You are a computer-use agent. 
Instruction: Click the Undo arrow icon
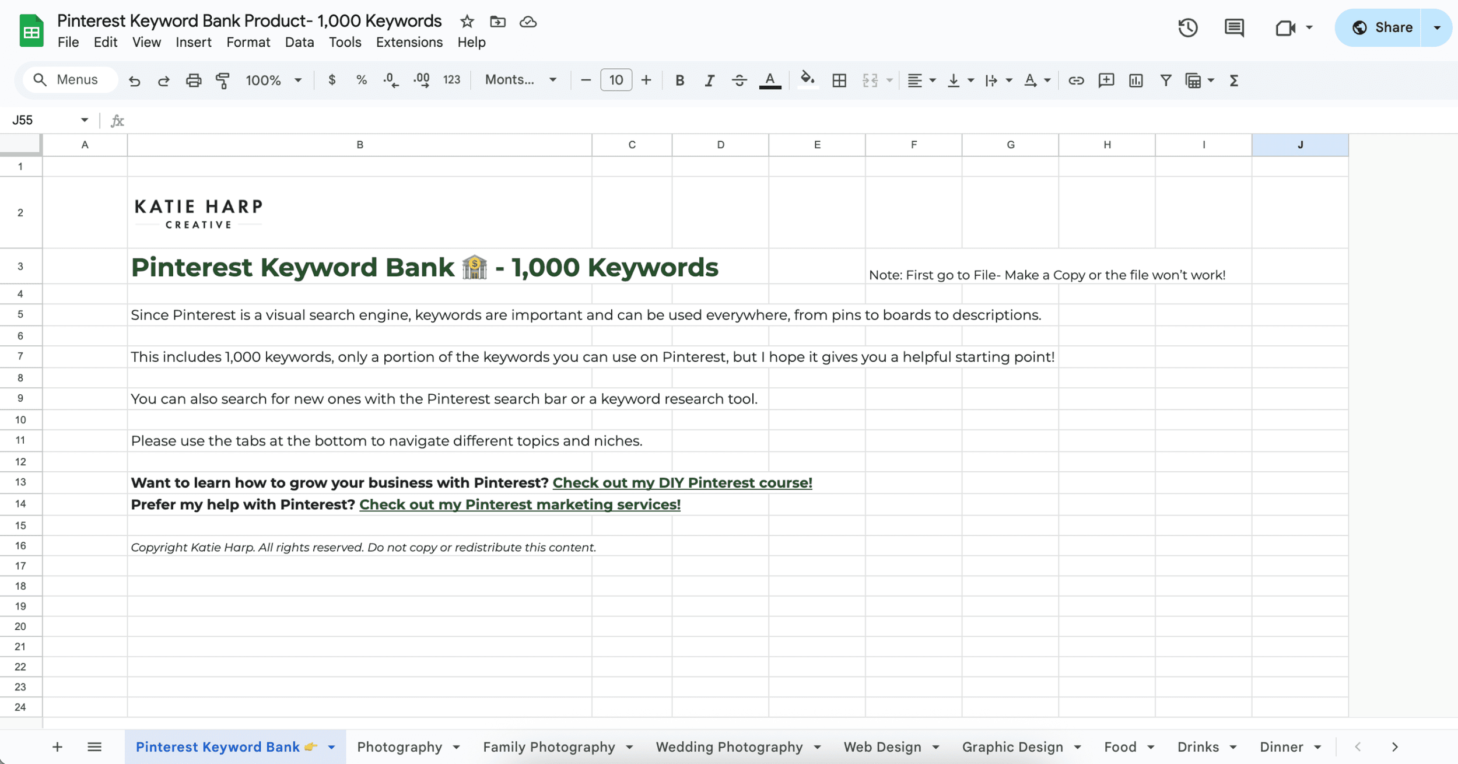pos(134,80)
